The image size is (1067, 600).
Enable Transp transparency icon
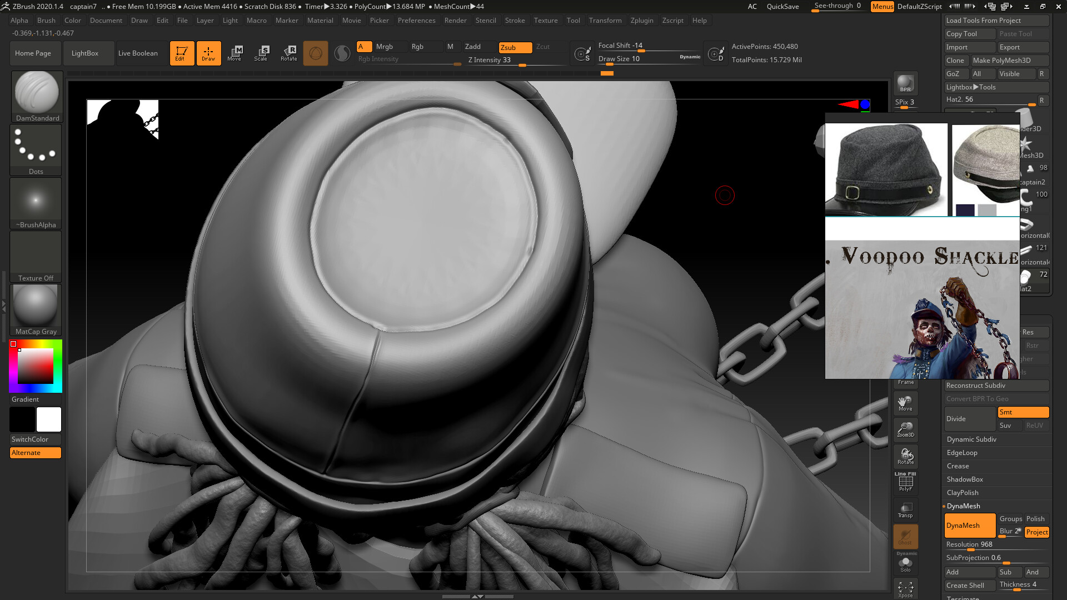click(x=905, y=509)
